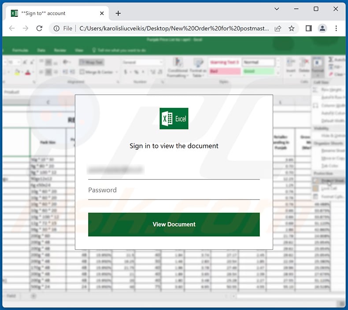Open a new browser tab
The width and height of the screenshot is (348, 310).
118,13
